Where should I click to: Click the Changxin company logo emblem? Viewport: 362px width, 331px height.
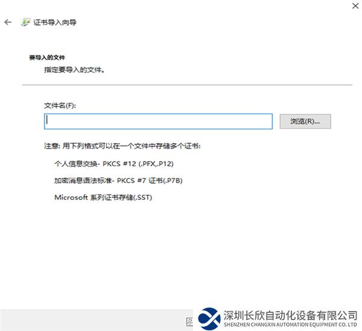pyautogui.click(x=209, y=318)
